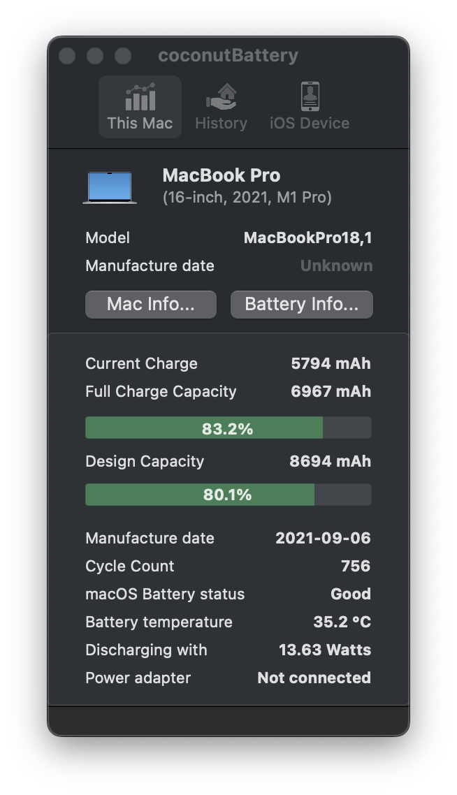This screenshot has width=457, height=795.
Task: Open Battery Info details
Action: pyautogui.click(x=302, y=304)
